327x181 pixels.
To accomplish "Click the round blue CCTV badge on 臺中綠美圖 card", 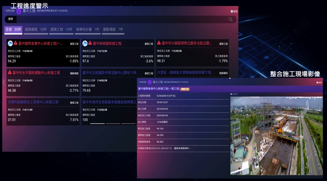I will 85,44.
